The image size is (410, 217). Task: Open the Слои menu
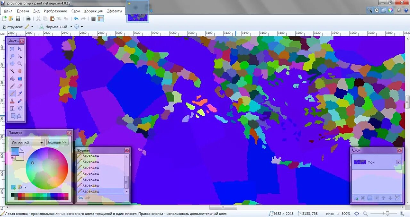click(x=76, y=11)
